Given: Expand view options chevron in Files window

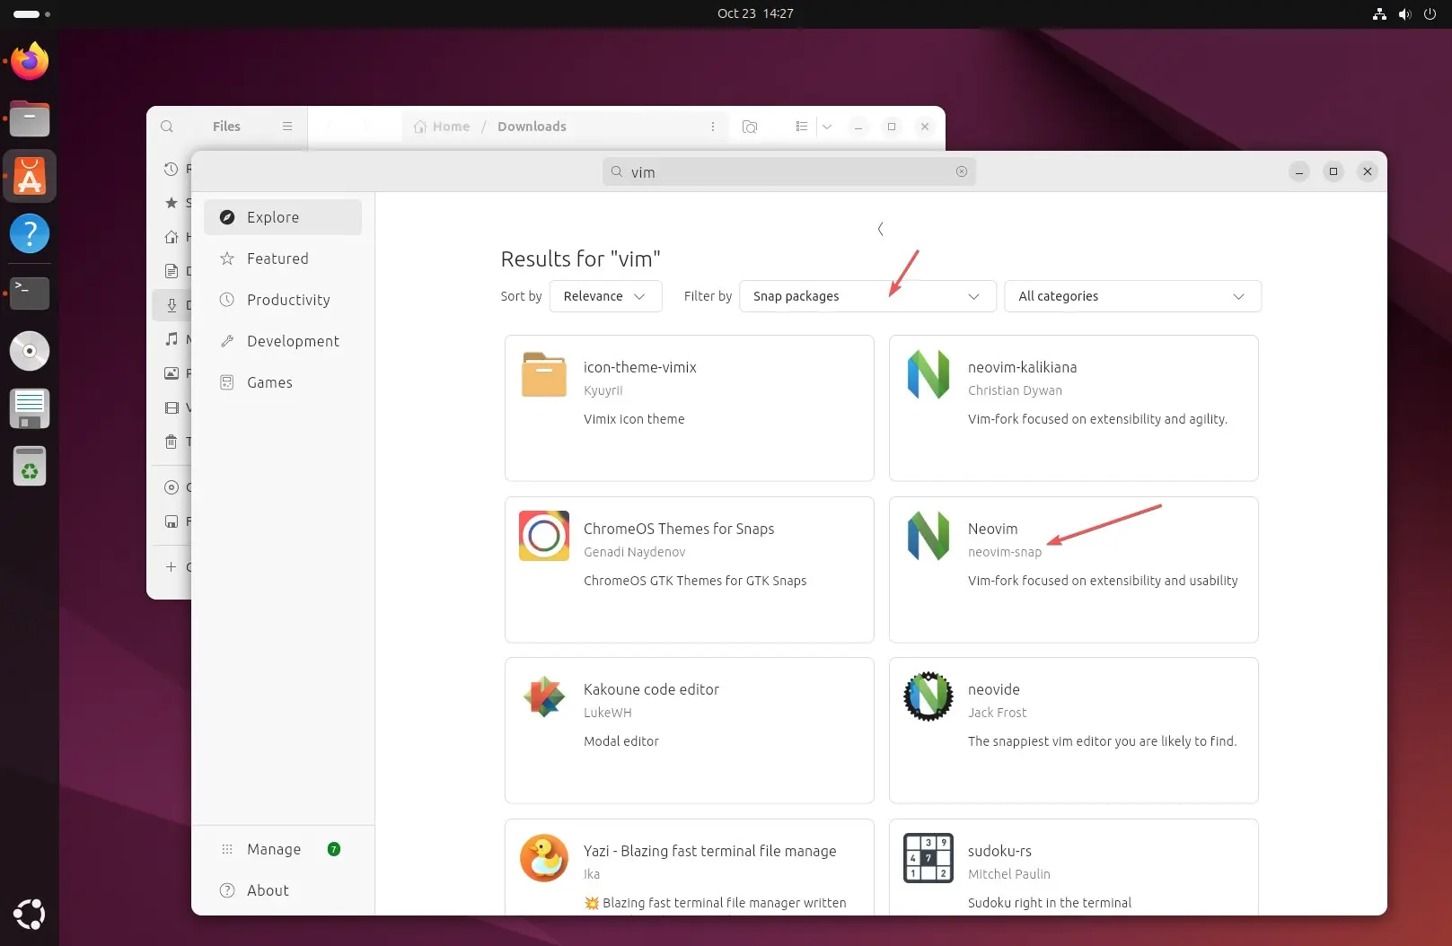Looking at the screenshot, I should [x=827, y=127].
